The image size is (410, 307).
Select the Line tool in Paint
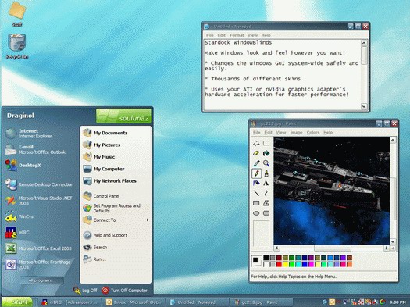256,193
